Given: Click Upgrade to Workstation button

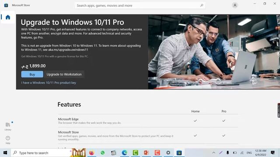Looking at the screenshot, I should tap(64, 74).
